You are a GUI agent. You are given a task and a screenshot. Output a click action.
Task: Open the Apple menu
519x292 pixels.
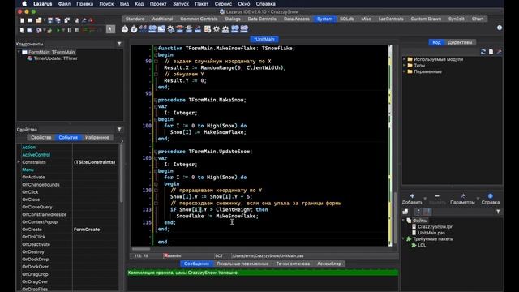click(x=24, y=4)
